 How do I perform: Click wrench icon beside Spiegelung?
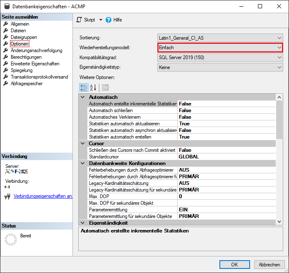6,70
